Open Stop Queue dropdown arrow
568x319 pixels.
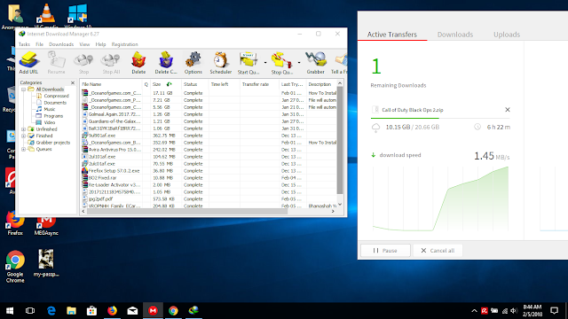pos(299,63)
